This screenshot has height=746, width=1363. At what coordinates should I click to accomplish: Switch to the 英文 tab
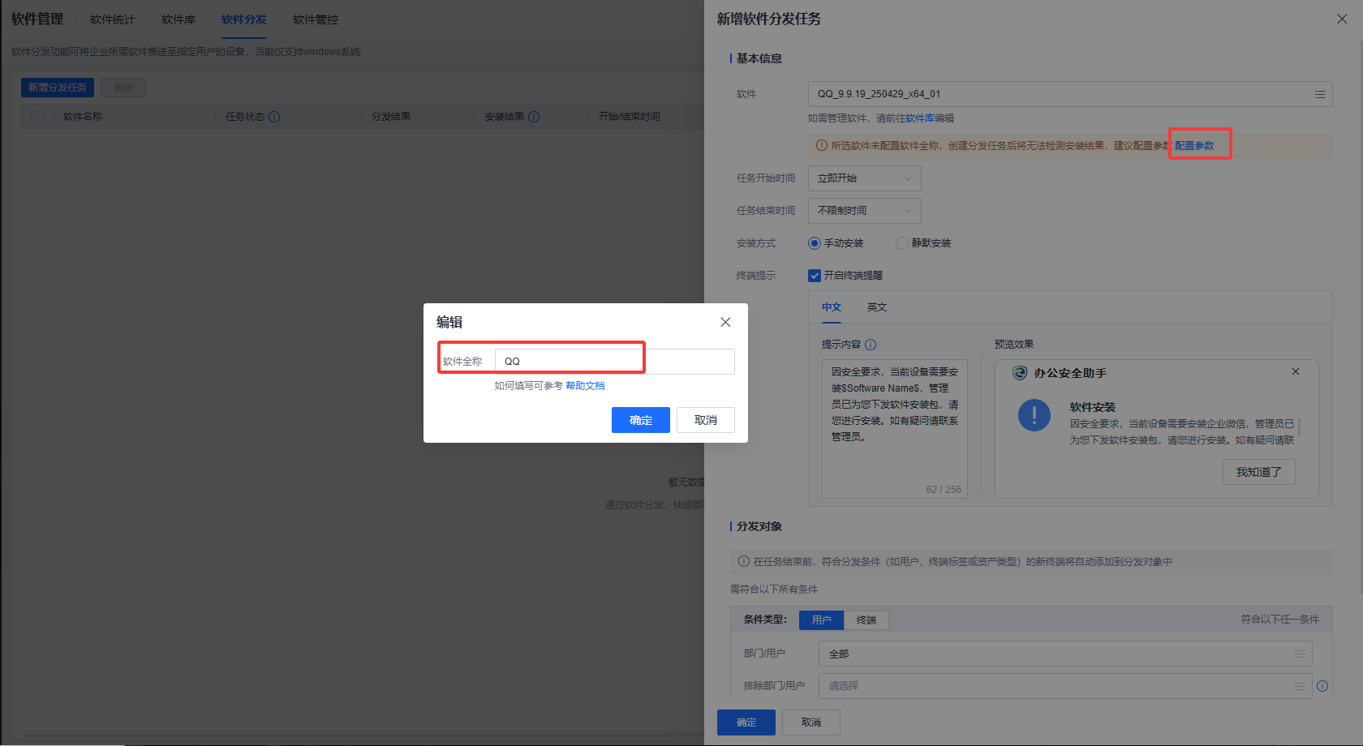[x=876, y=307]
